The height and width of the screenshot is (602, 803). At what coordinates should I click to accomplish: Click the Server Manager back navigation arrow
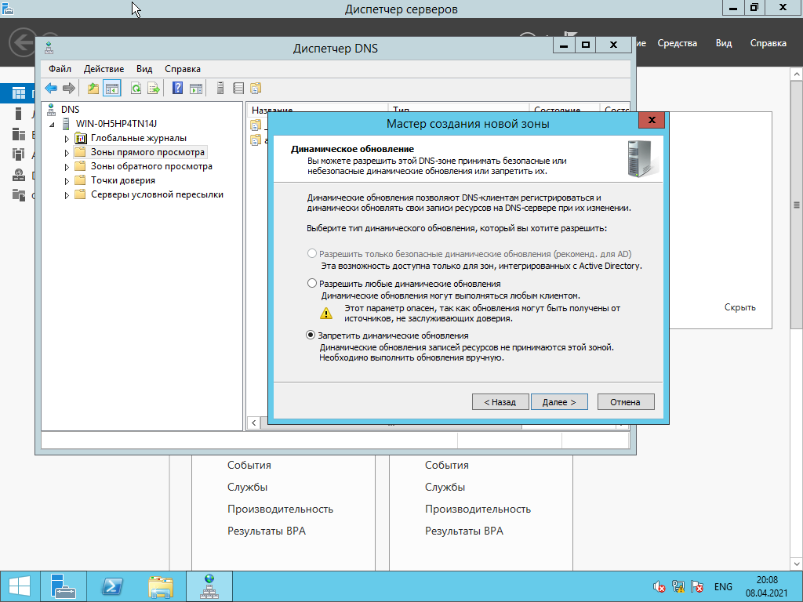[23, 42]
